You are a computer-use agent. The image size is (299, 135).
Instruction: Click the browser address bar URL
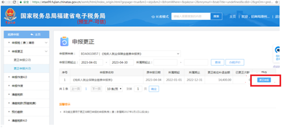point(152,2)
